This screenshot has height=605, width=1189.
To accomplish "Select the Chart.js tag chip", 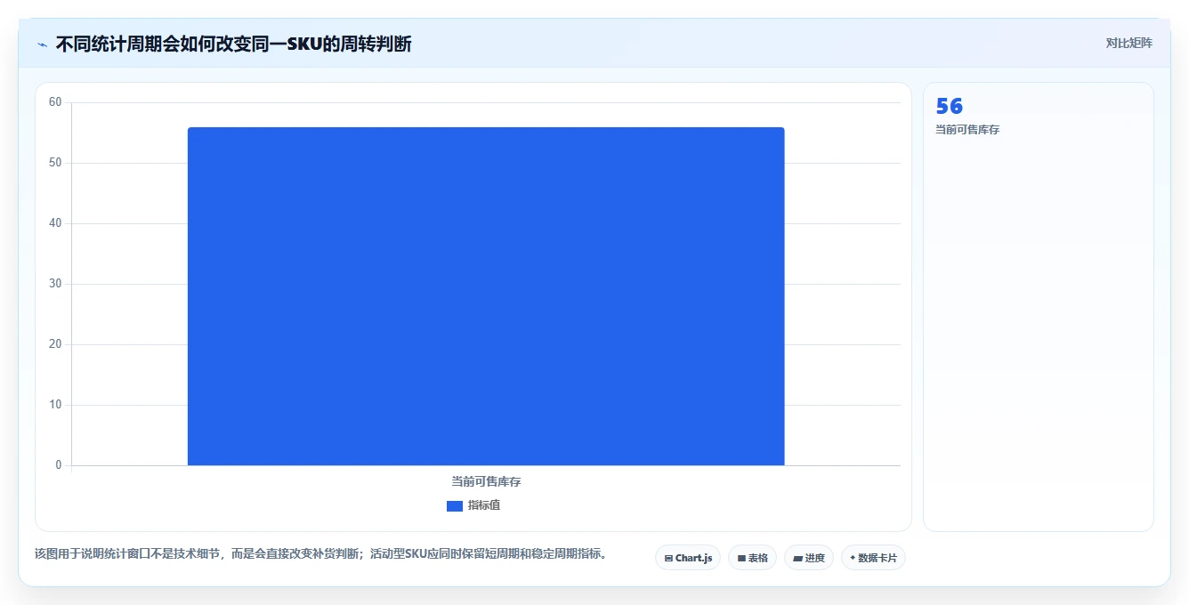I will coord(688,558).
